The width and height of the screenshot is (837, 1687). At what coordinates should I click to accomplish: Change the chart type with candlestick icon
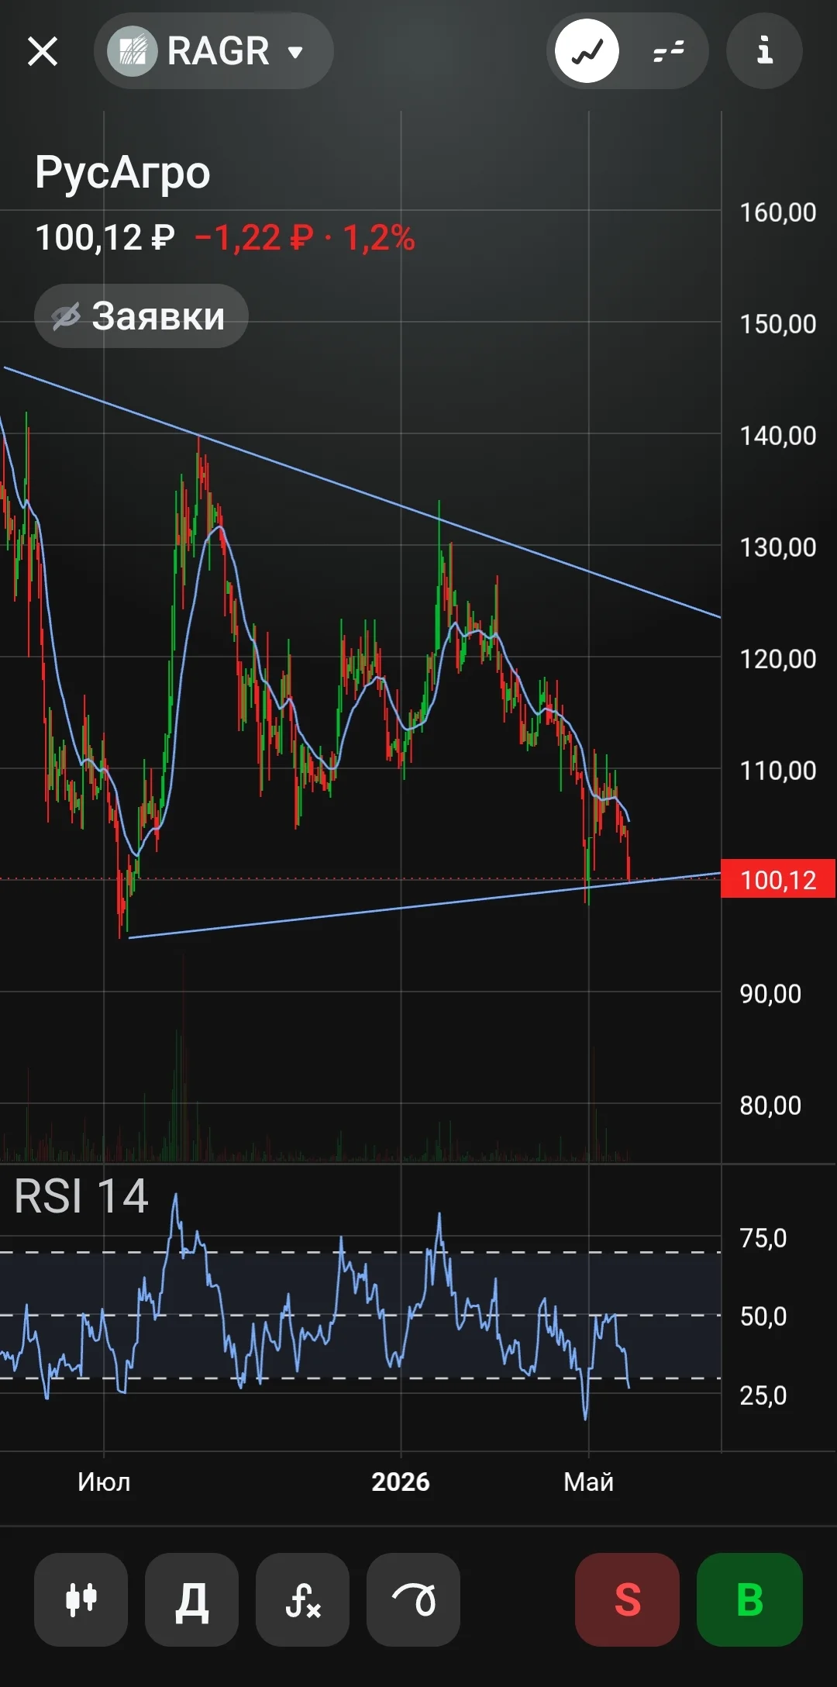point(81,1599)
